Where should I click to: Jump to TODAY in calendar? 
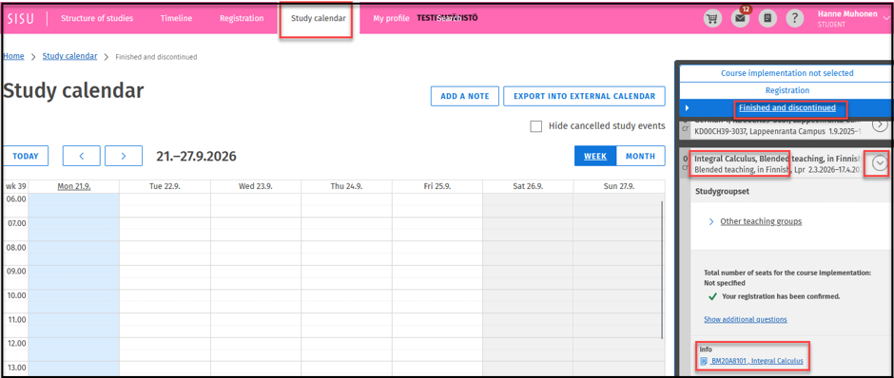[26, 156]
